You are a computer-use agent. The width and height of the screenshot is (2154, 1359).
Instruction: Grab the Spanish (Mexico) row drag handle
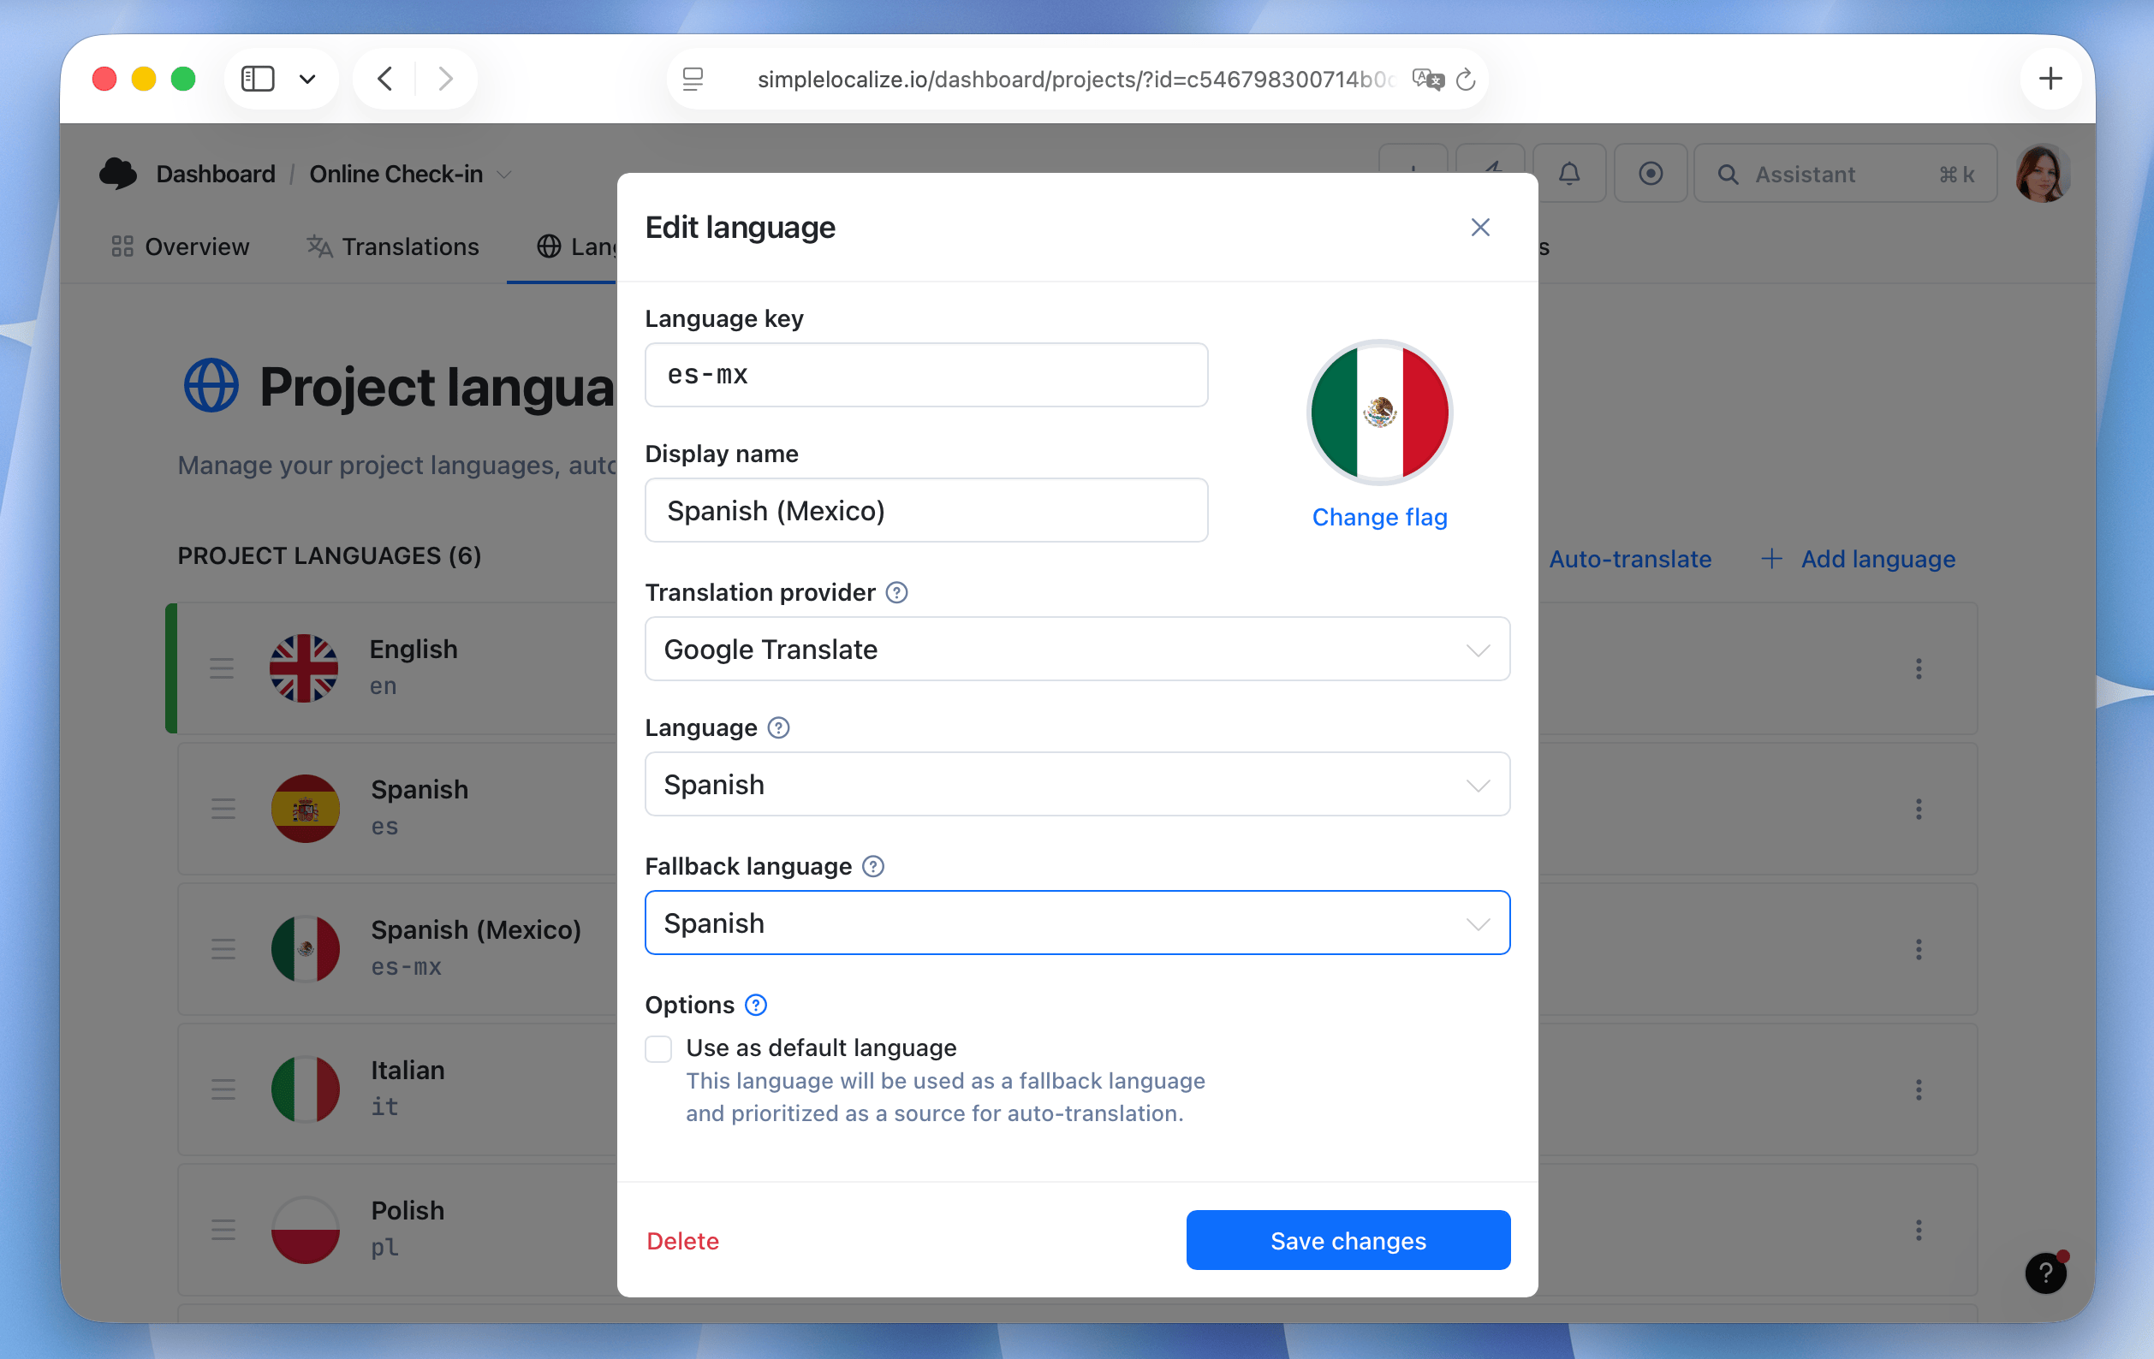(222, 948)
